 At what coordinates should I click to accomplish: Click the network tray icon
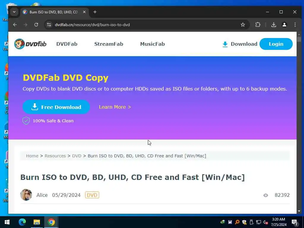pyautogui.click(x=259, y=222)
